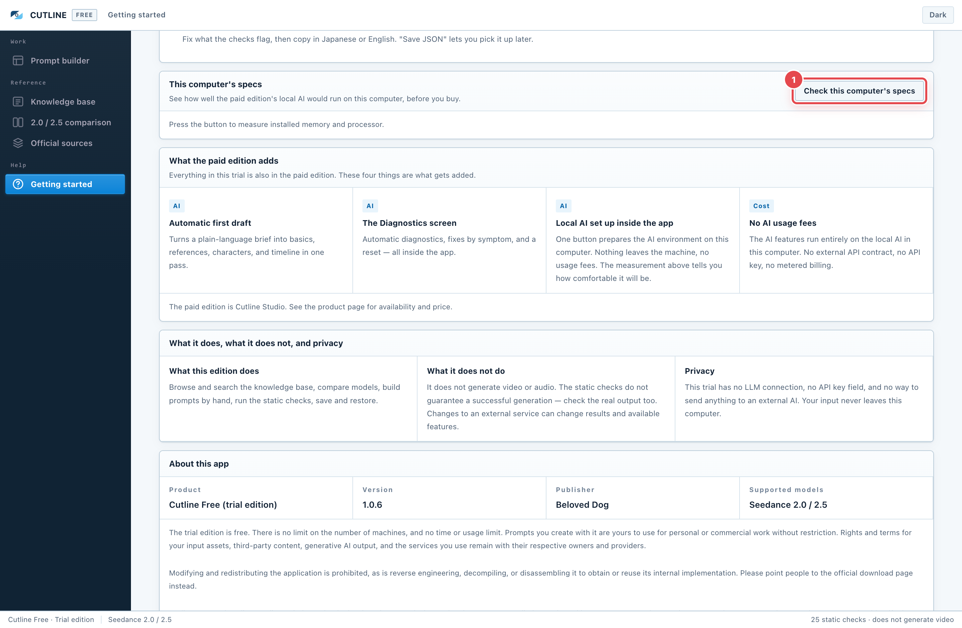Click the 'What this edition does' subheading

click(214, 371)
